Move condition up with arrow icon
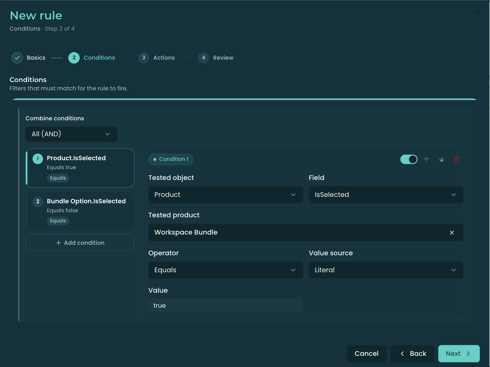This screenshot has height=367, width=490. (426, 159)
